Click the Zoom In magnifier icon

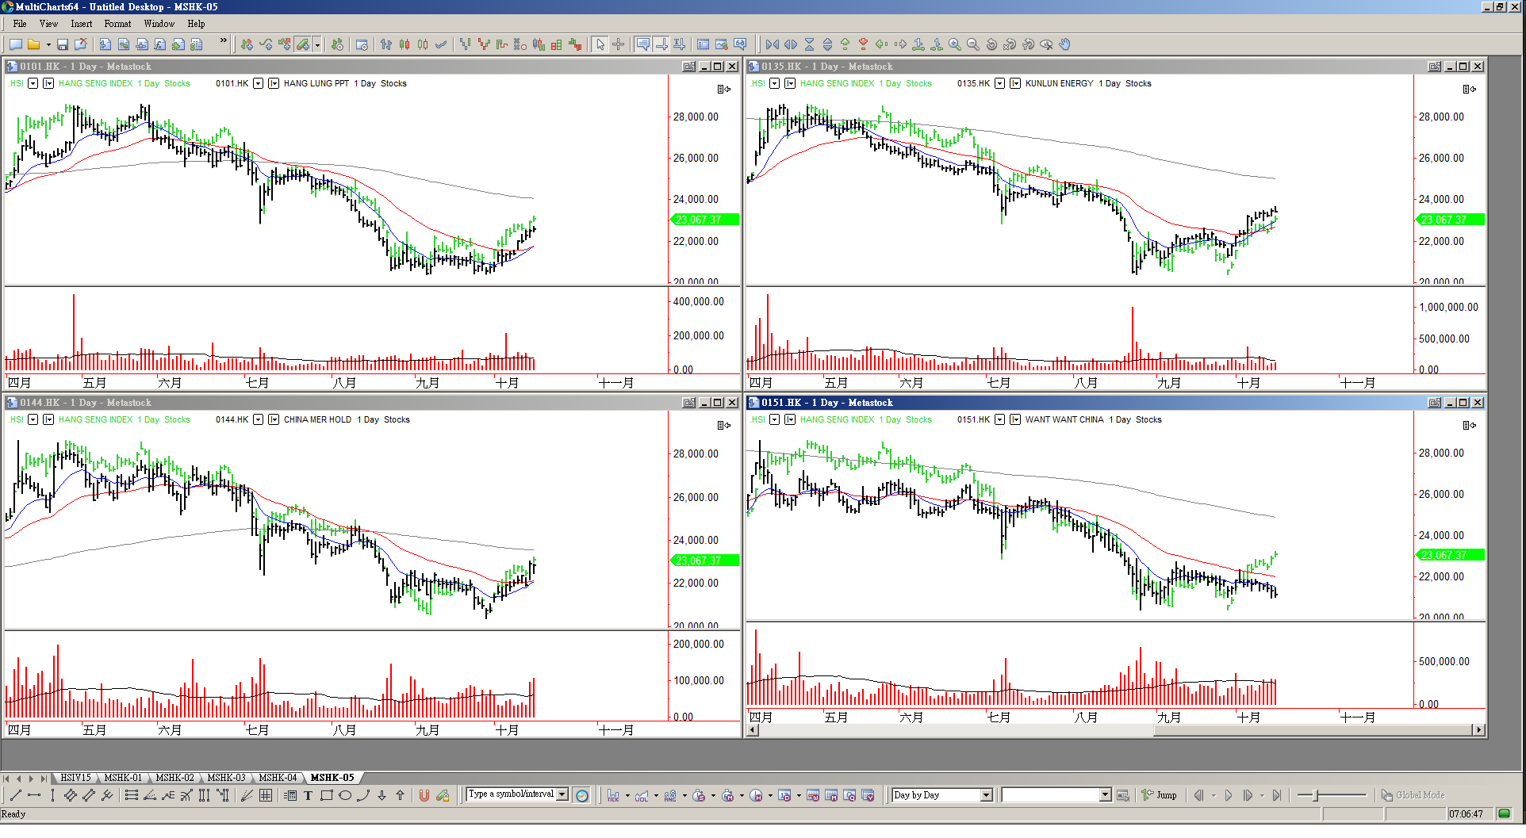pyautogui.click(x=955, y=44)
